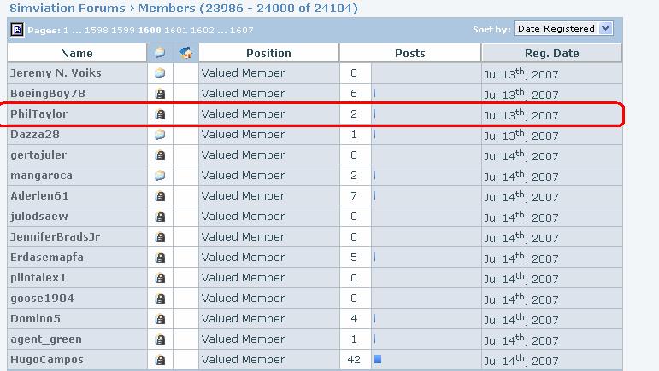
Task: Click the Position column header
Action: tap(268, 53)
